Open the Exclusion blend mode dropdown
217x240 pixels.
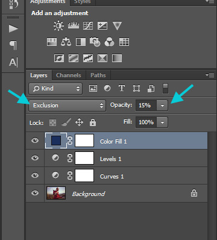pos(67,106)
